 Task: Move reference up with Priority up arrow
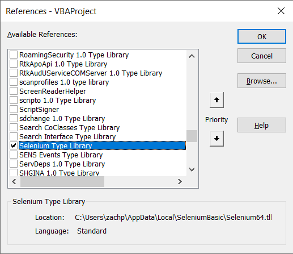click(x=216, y=100)
